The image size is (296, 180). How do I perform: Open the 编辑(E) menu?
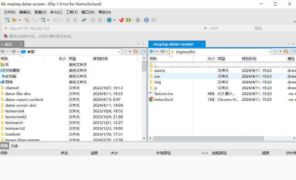point(25,12)
